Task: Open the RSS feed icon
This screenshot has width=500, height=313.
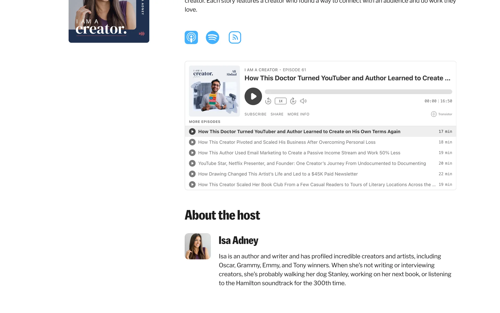Action: (x=235, y=37)
